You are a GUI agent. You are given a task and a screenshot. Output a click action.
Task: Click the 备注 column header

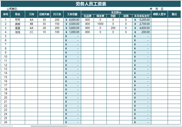(174, 14)
